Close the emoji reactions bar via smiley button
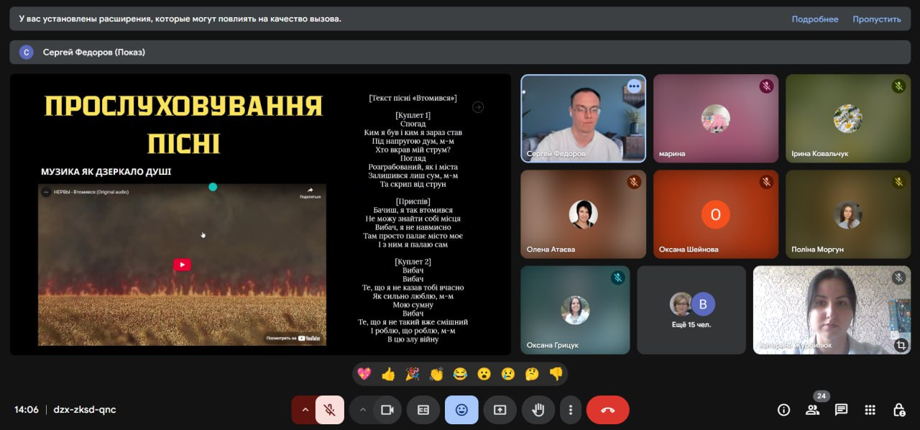The image size is (920, 430). click(x=461, y=410)
